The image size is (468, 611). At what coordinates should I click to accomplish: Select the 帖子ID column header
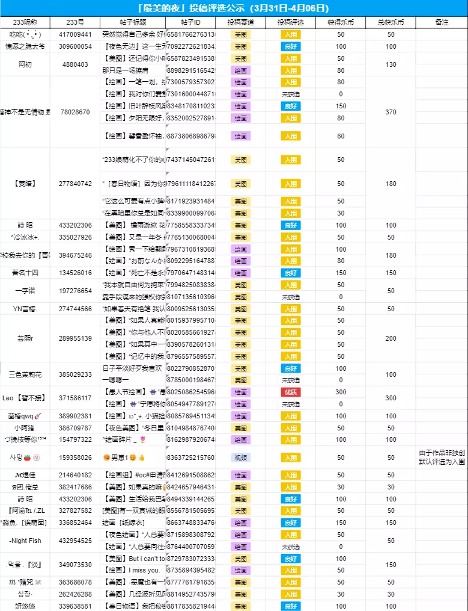[x=190, y=22]
